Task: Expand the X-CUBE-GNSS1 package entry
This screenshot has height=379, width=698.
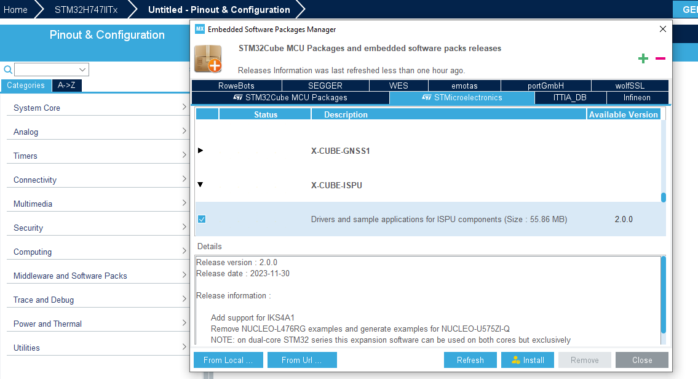Action: 199,150
